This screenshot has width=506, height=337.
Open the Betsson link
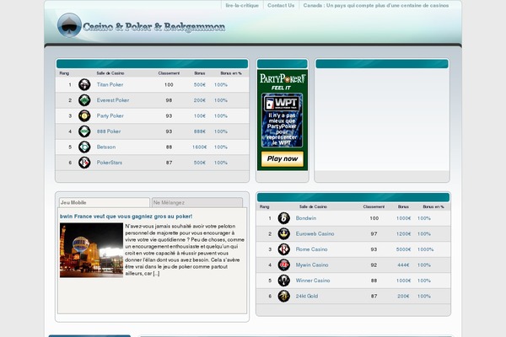click(x=106, y=147)
